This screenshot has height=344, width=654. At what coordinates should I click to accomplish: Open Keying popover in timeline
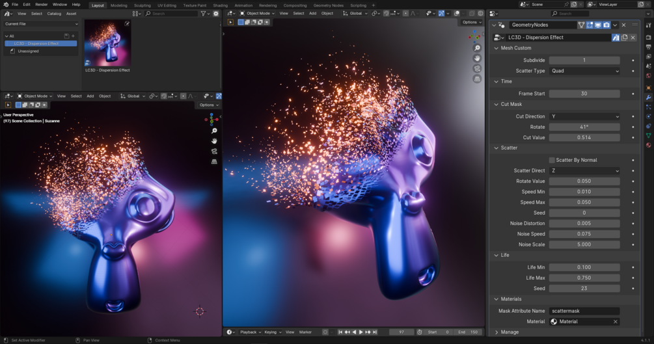(273, 332)
